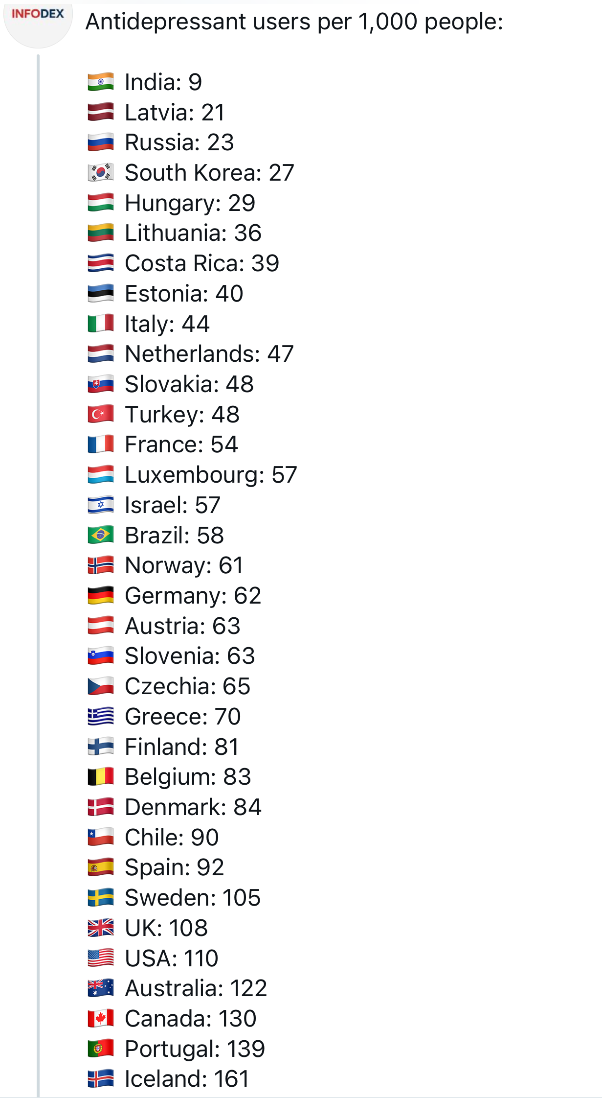
Task: Open the INFODEX profile avatar
Action: click(x=38, y=20)
